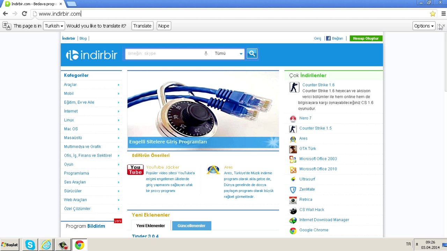Click the Counter Strike 1.6 icon
Image resolution: width=447 pixels, height=251 pixels.
tap(294, 87)
